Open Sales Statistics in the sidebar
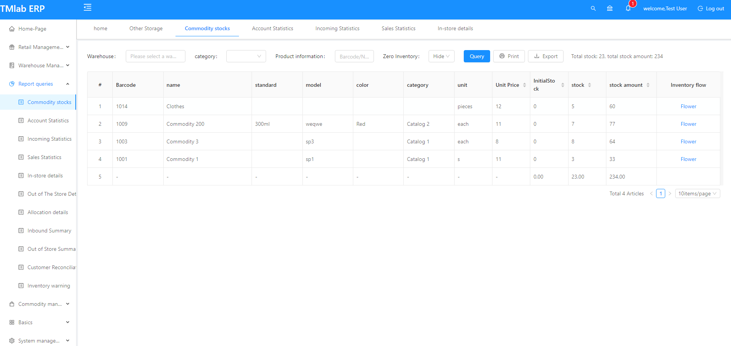The width and height of the screenshot is (731, 346). click(x=44, y=157)
